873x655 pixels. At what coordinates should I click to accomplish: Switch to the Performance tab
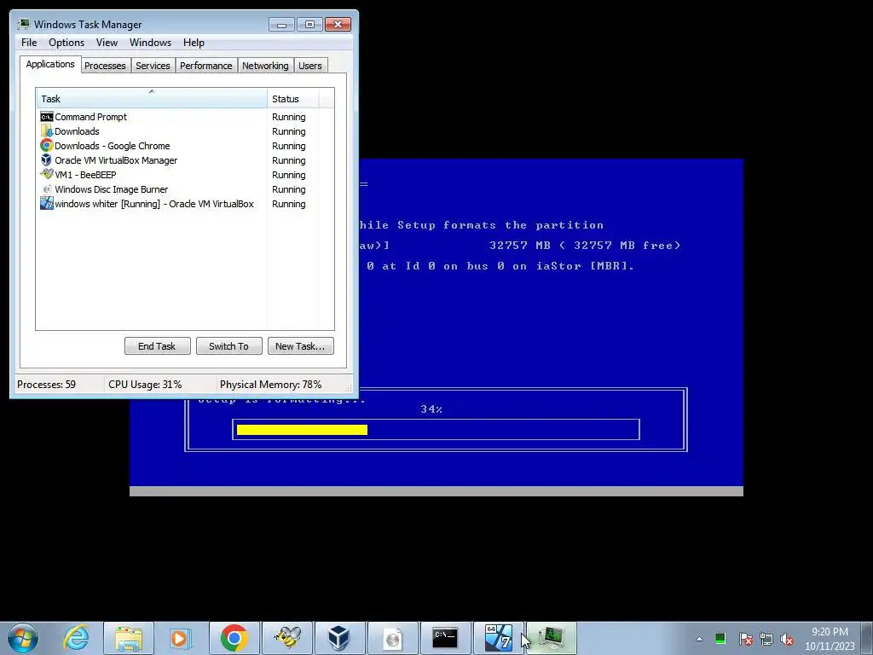[x=206, y=66]
